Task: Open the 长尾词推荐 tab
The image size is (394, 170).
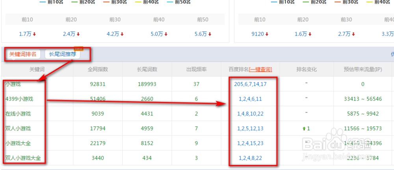Action: point(62,54)
